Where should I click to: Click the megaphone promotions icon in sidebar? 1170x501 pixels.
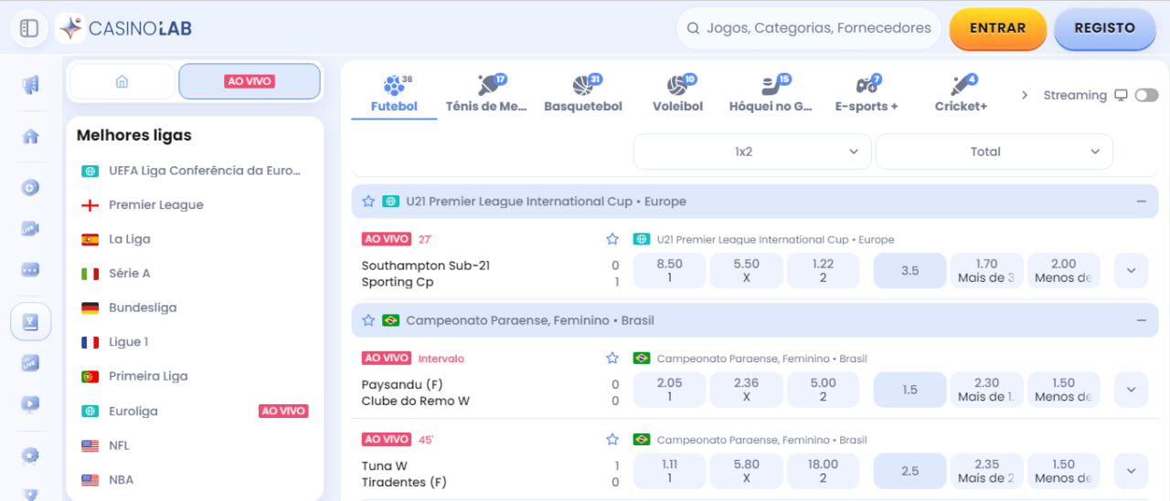tap(30, 86)
